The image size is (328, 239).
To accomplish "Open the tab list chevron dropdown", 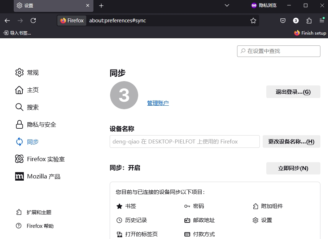I will [x=227, y=5].
